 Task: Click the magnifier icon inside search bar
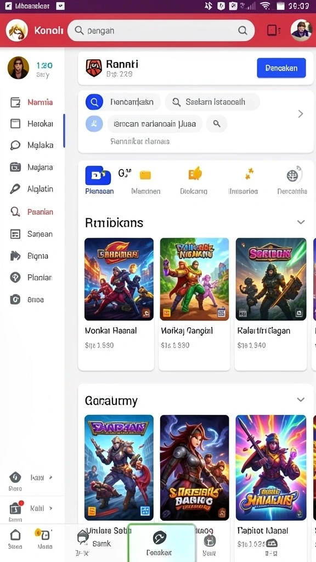click(x=242, y=31)
